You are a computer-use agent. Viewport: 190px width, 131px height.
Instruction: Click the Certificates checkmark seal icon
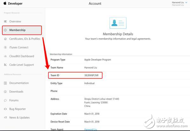5,39
